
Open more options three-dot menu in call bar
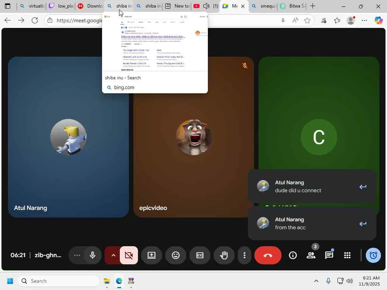pos(245,255)
